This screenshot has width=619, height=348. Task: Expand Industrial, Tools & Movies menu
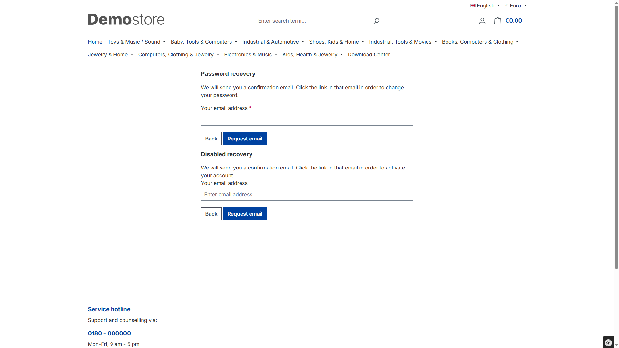click(403, 42)
